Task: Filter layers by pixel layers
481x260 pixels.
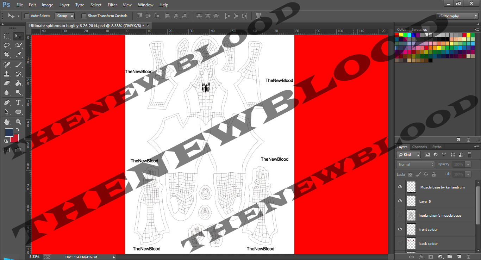Action: pos(427,155)
